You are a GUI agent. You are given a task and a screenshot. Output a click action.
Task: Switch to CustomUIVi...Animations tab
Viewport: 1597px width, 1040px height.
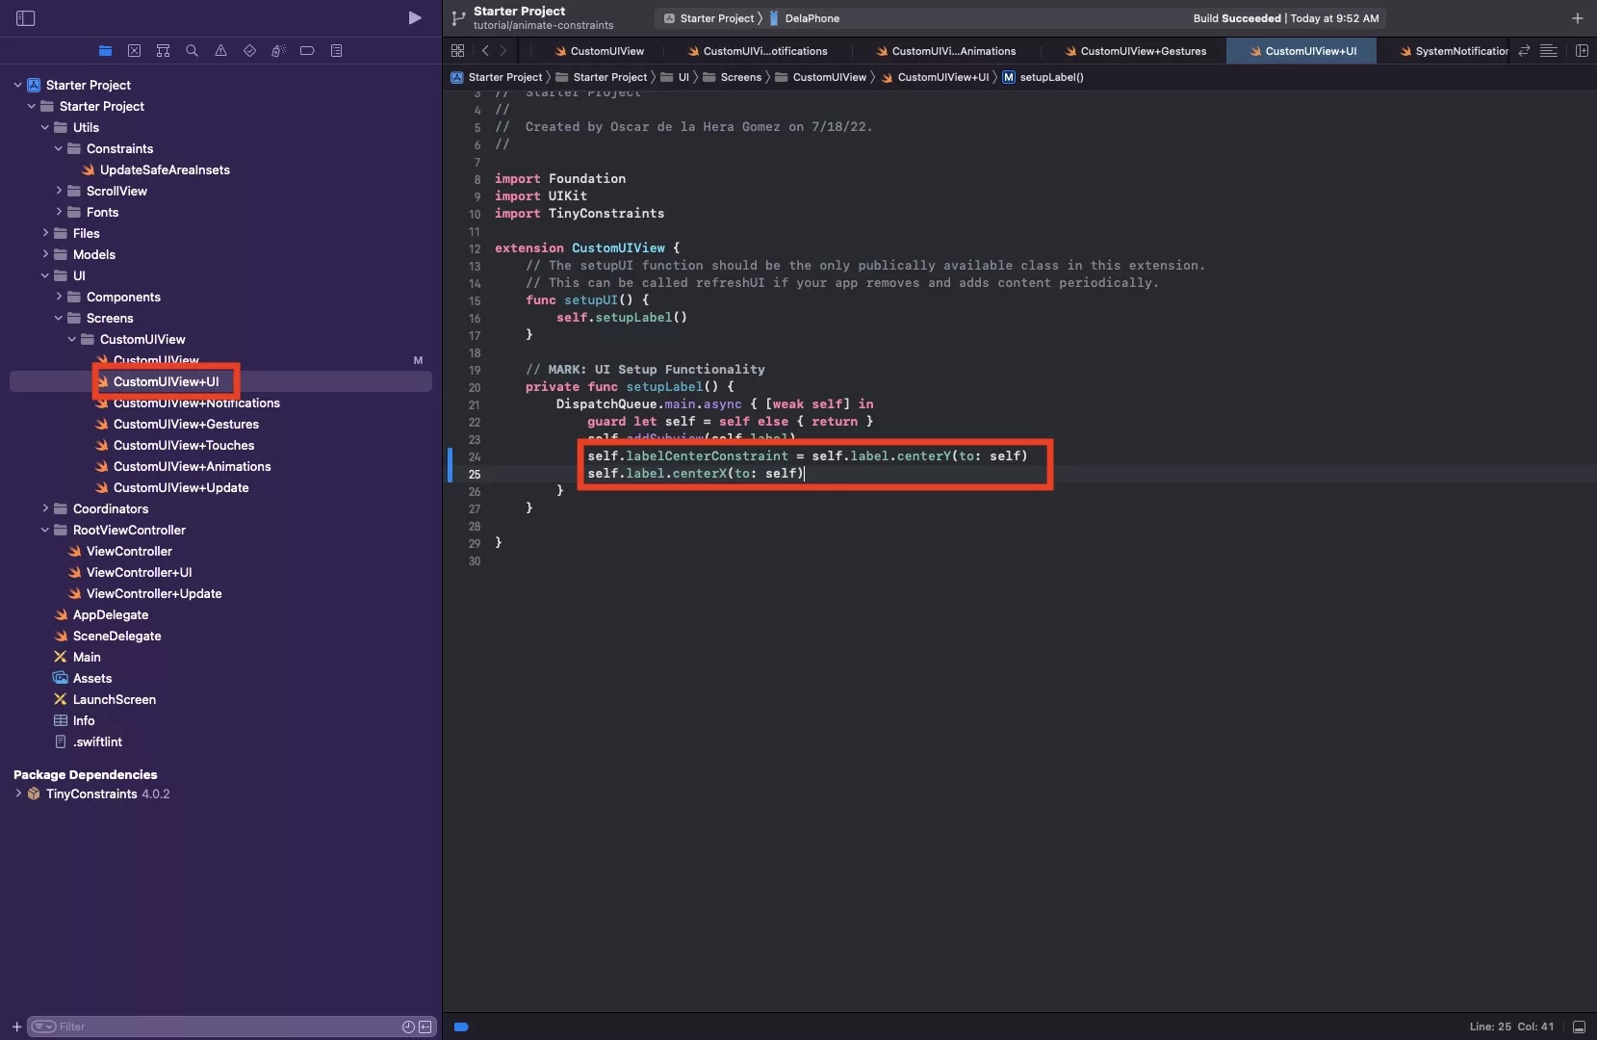(946, 51)
